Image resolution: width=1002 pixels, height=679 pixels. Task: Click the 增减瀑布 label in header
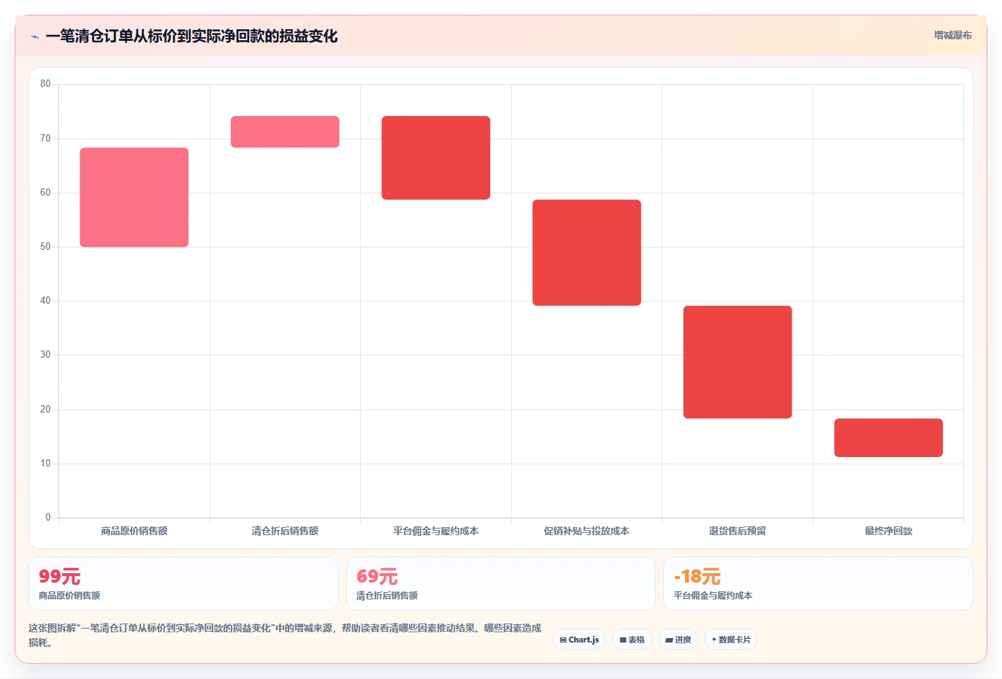pos(953,35)
